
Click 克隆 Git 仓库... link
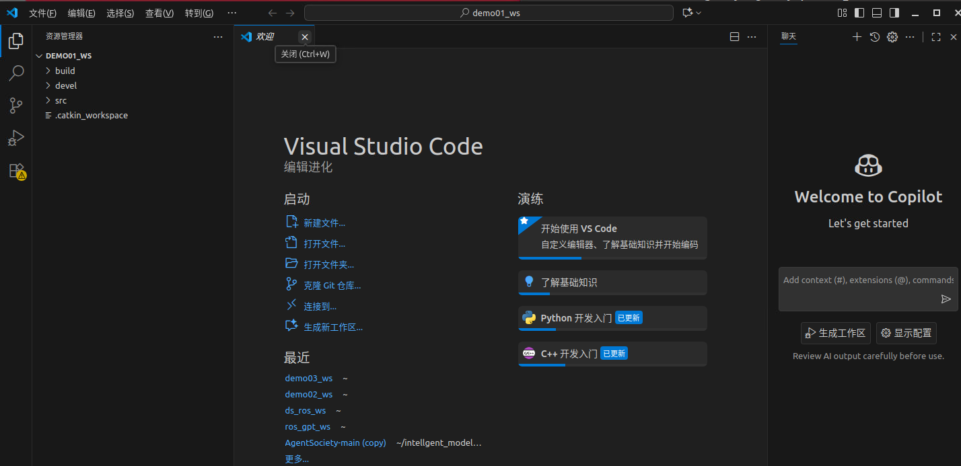(323, 286)
